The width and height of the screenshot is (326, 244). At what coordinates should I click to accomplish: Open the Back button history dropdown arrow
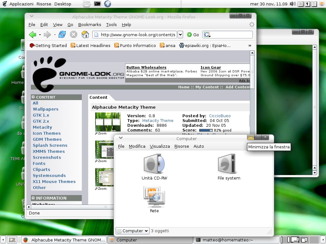point(40,35)
